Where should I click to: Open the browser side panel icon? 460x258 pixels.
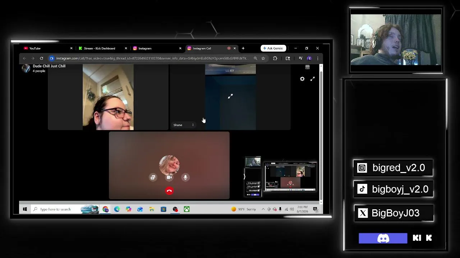[288, 58]
